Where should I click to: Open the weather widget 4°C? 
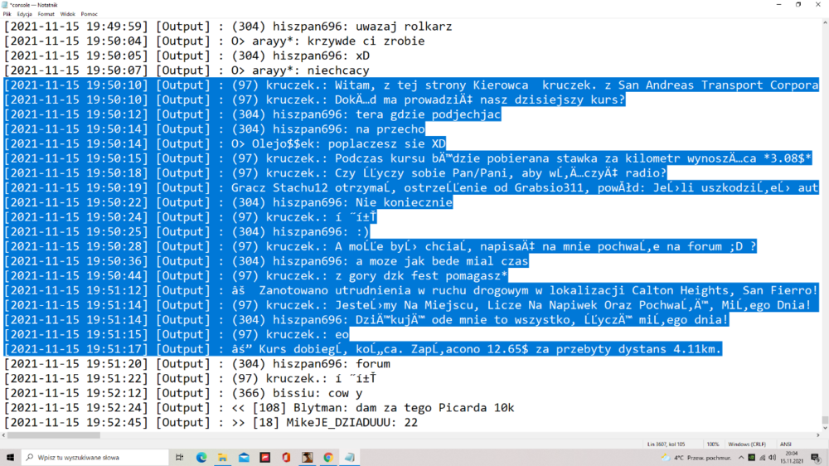tap(696, 458)
